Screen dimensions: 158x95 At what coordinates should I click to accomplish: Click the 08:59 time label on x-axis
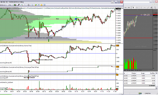point(38,91)
